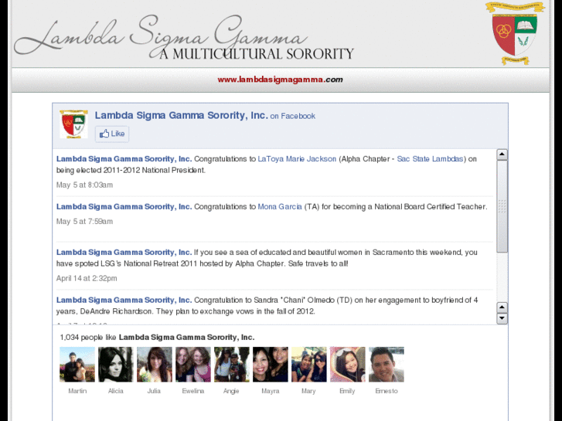Open Lambda Sigma Gamma Sorority, Inc. page title

point(182,115)
